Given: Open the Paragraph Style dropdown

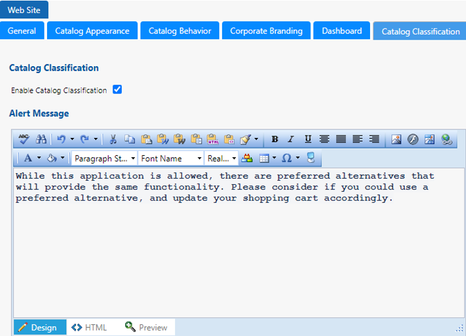Looking at the screenshot, I should [104, 158].
